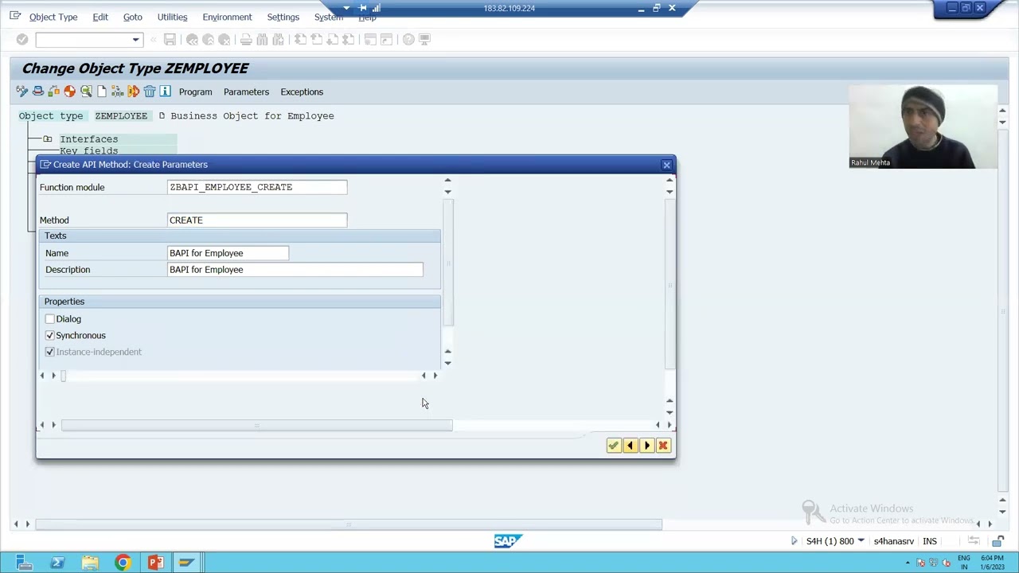Image resolution: width=1019 pixels, height=573 pixels.
Task: Click the Description text field
Action: point(295,270)
